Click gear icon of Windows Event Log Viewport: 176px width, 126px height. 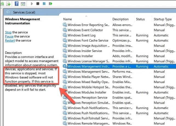click(65, 35)
